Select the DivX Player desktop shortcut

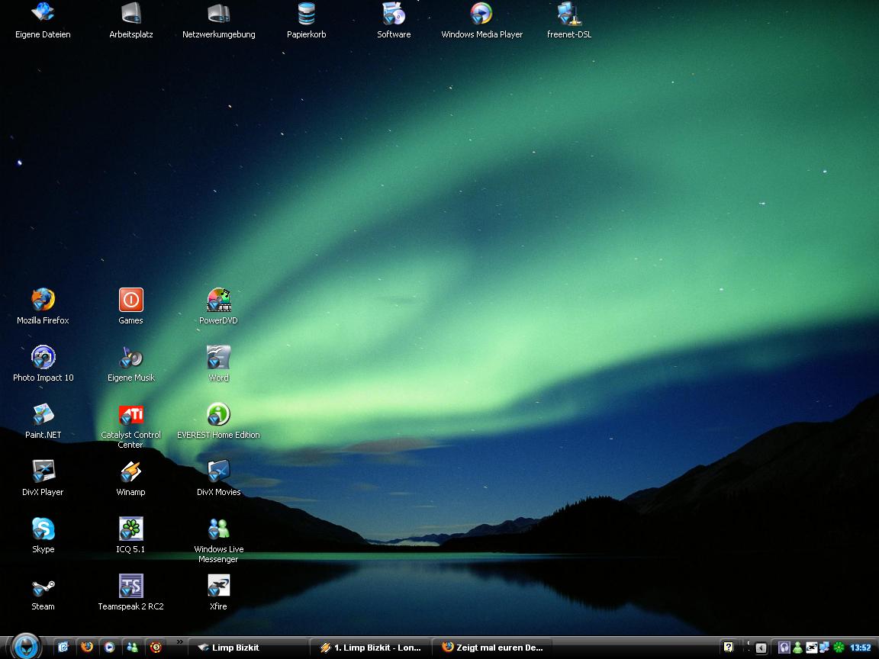(43, 478)
